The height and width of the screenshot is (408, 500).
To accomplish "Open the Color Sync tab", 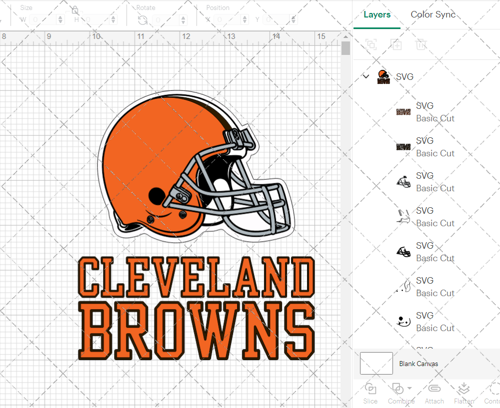I will click(x=432, y=14).
